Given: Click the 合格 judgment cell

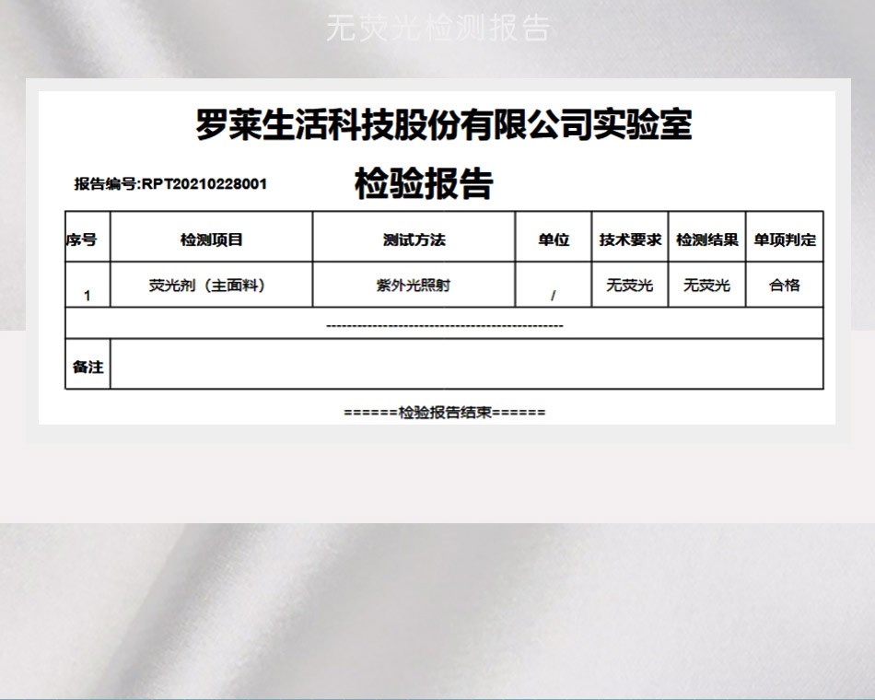Looking at the screenshot, I should (785, 285).
